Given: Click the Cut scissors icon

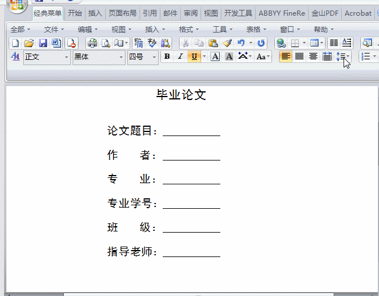Looking at the screenshot, I should click(185, 43).
